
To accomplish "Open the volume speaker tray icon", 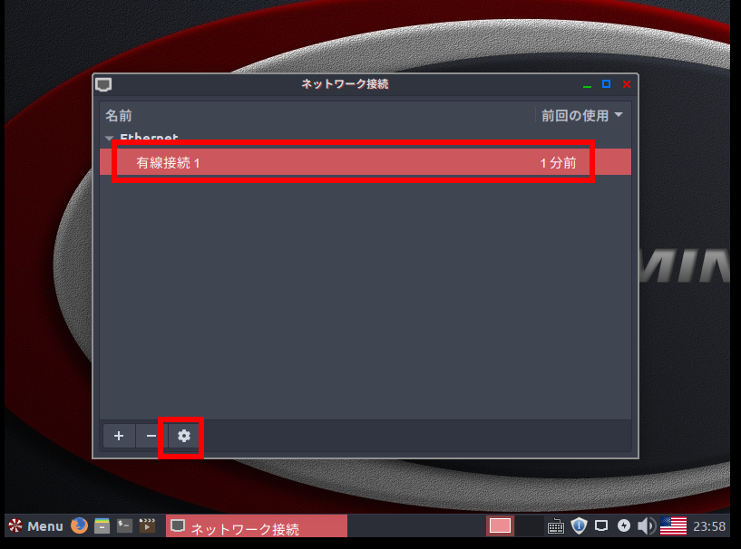I will 646,525.
